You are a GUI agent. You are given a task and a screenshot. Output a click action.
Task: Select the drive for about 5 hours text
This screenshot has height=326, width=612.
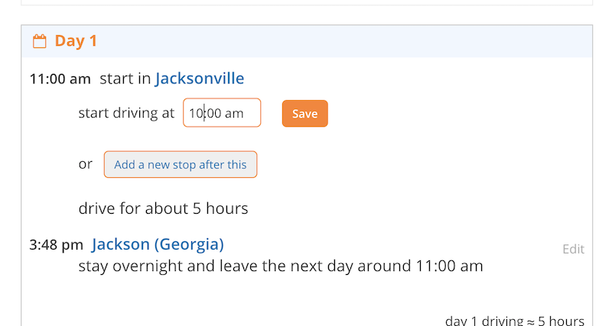(x=163, y=208)
